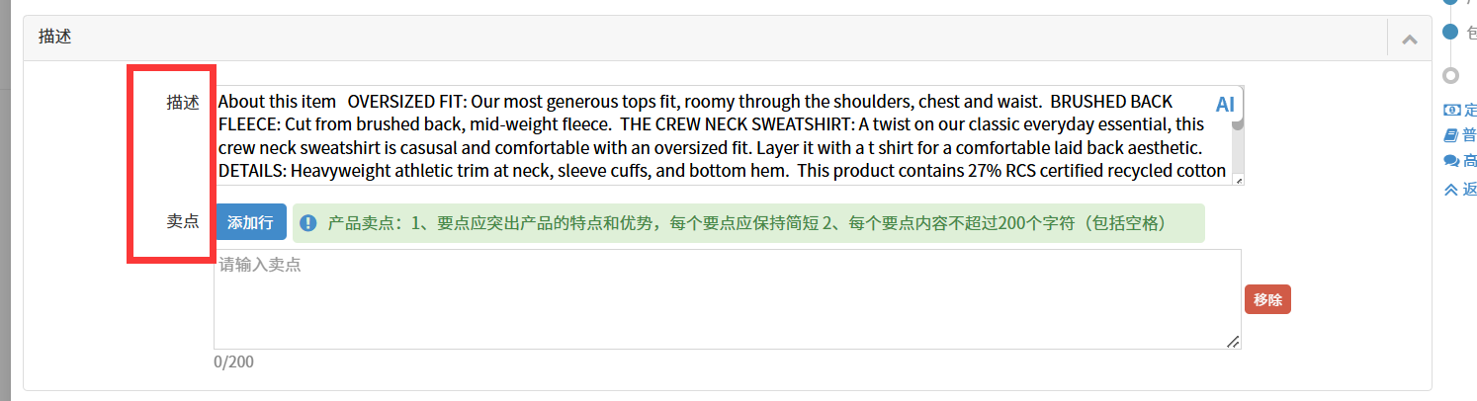Click the book icon in the right sidebar
This screenshot has width=1477, height=401.
(x=1450, y=135)
